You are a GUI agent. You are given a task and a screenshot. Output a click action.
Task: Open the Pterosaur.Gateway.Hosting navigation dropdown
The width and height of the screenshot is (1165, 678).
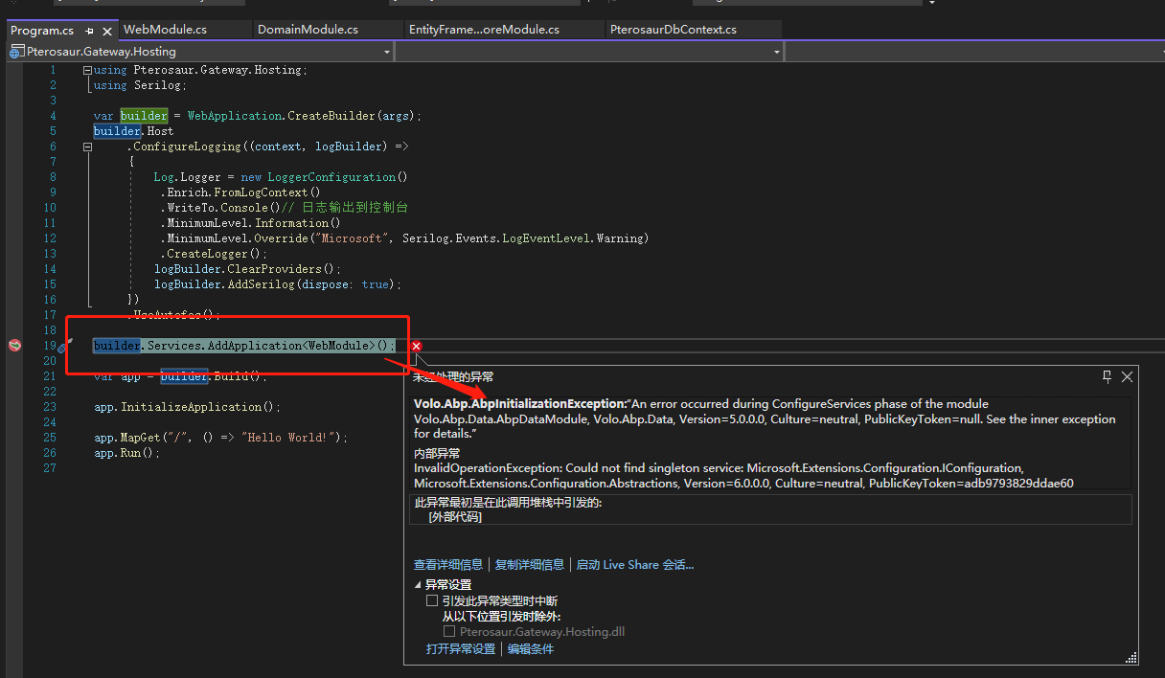pyautogui.click(x=386, y=51)
